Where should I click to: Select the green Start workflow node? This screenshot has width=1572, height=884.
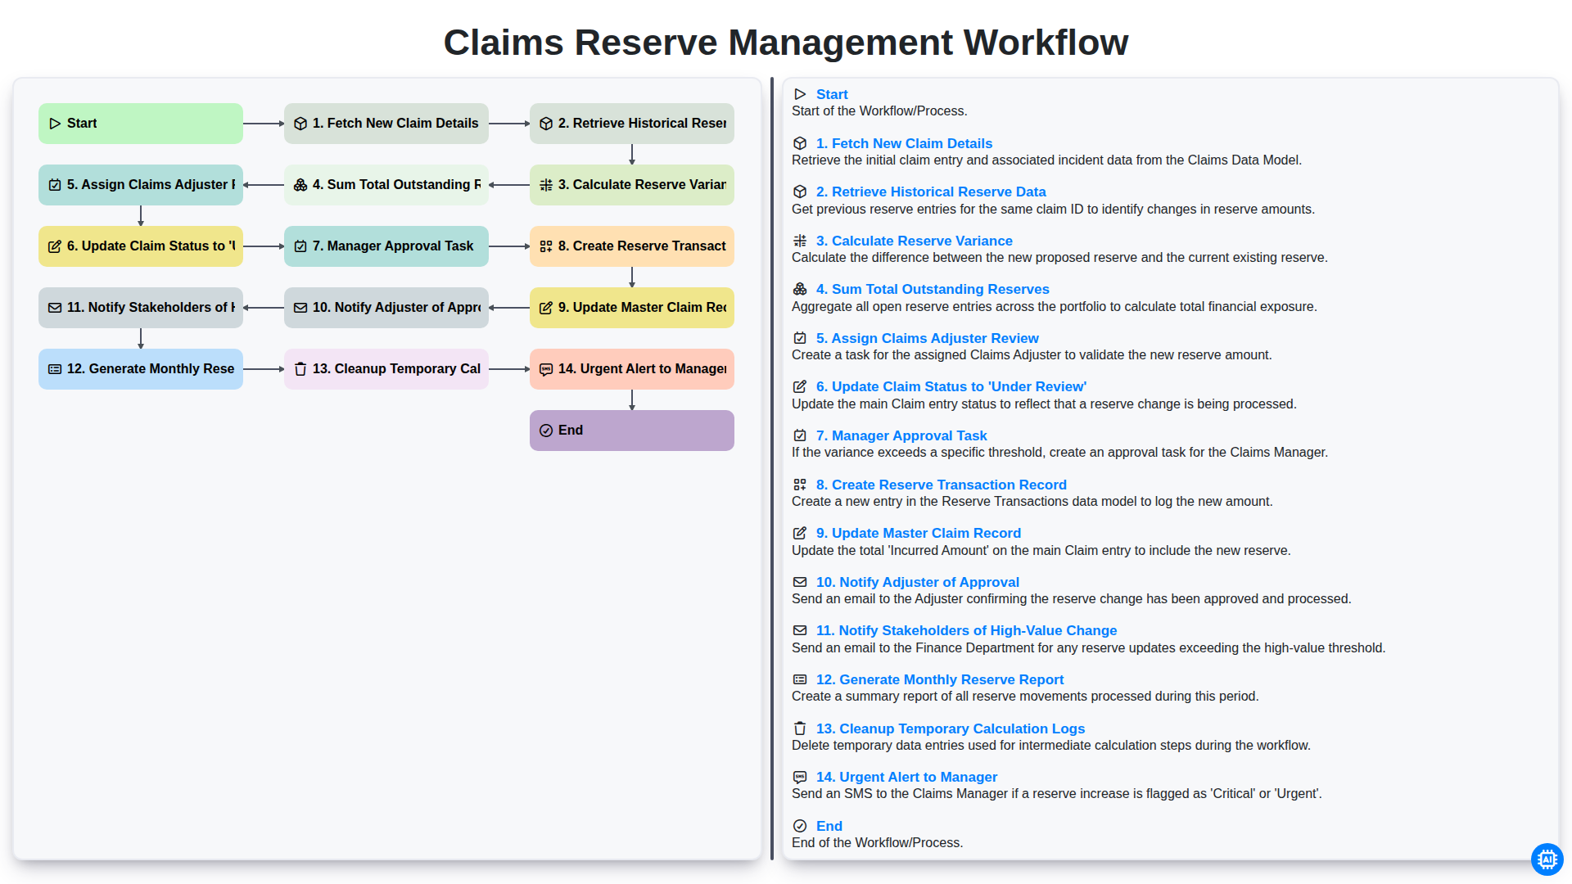tap(141, 124)
